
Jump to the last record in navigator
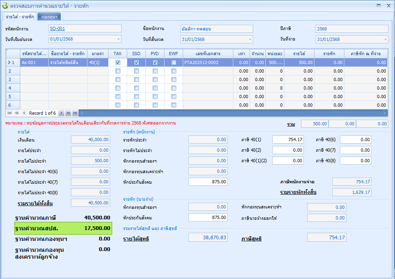click(x=75, y=113)
